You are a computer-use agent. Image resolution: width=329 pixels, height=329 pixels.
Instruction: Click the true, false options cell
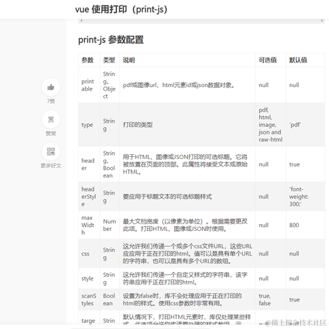click(271, 300)
